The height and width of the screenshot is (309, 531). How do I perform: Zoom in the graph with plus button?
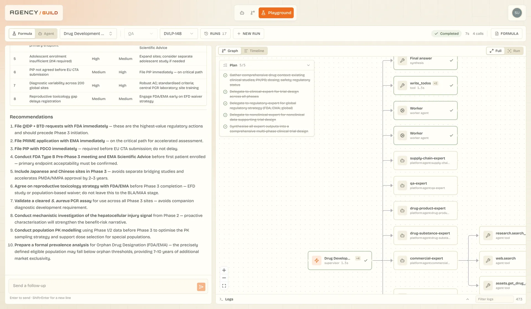(224, 270)
